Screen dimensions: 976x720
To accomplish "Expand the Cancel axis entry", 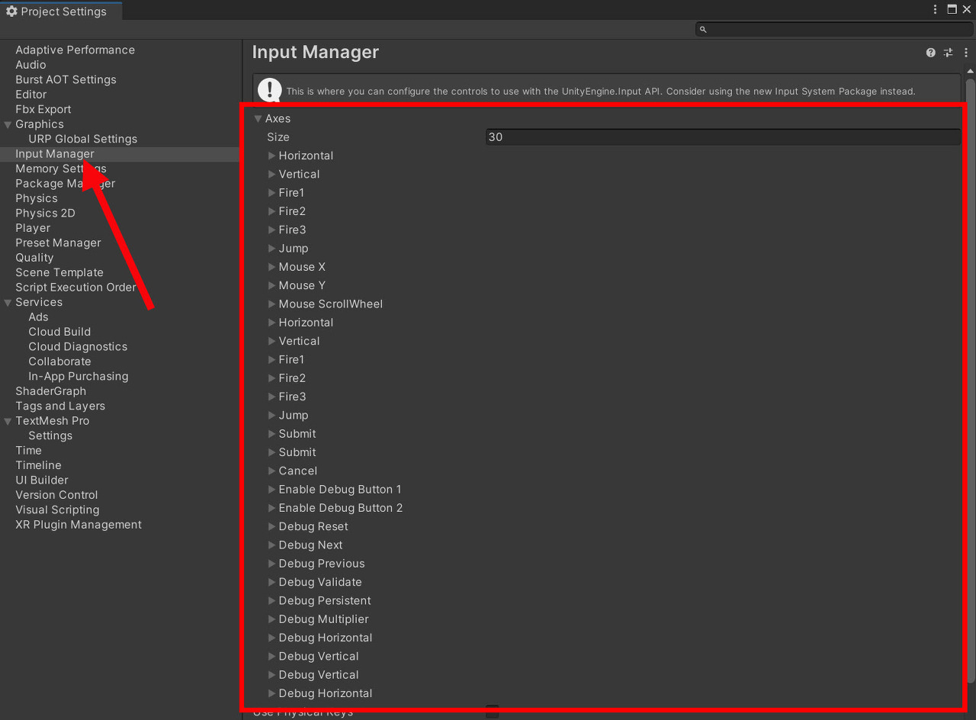I will [x=271, y=471].
